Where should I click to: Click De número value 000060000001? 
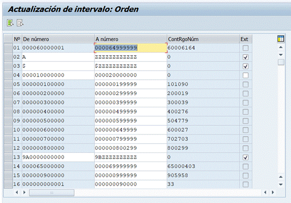(x=43, y=48)
